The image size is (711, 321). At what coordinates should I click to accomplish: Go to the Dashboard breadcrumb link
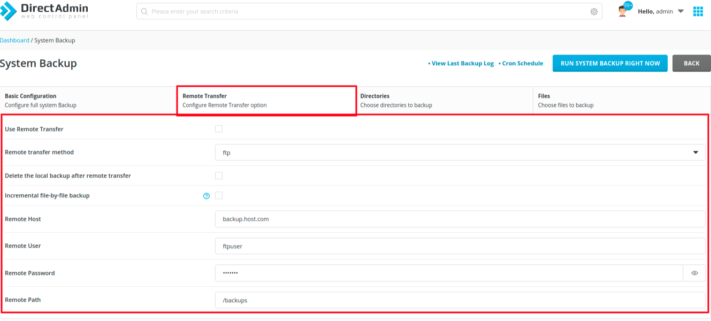coord(14,40)
